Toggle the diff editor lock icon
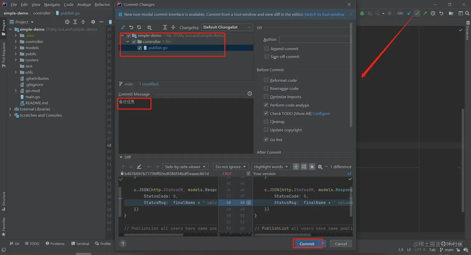Image resolution: width=471 pixels, height=255 pixels. coord(312,167)
